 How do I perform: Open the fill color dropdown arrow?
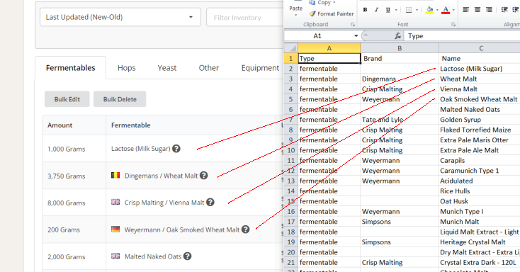click(437, 10)
